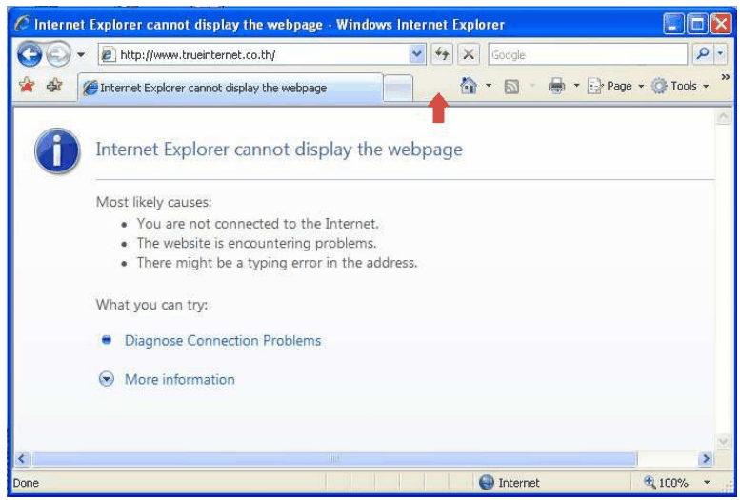This screenshot has width=740, height=500.
Task: Go back with the Back arrow button
Action: point(30,55)
